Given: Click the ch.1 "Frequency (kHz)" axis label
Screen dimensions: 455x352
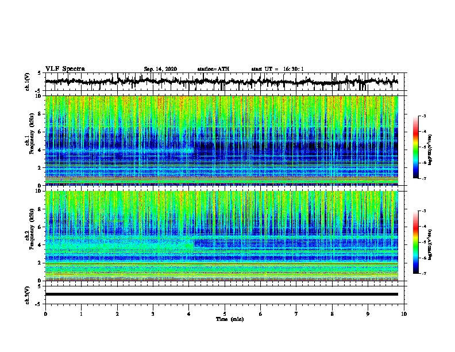Looking at the screenshot, I should point(32,133).
